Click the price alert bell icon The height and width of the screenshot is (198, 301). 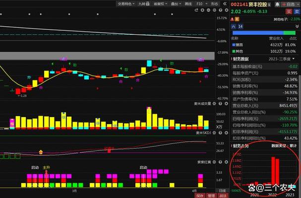277,4
